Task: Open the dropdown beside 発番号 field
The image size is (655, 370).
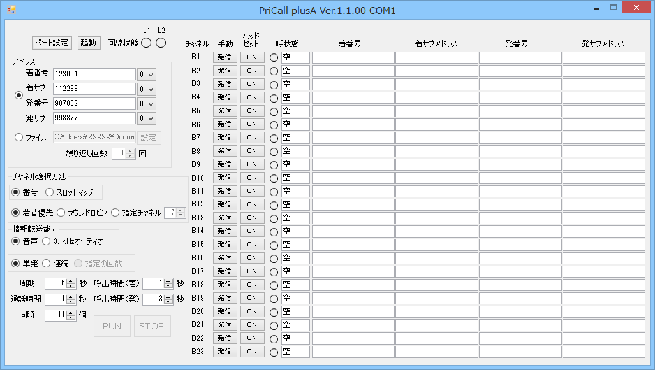Action: tap(147, 104)
